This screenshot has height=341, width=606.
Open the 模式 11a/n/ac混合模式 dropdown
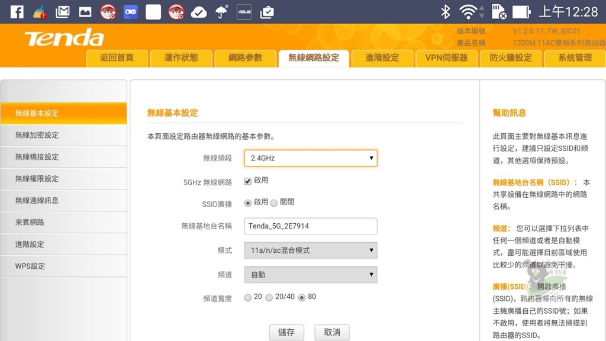pos(311,250)
